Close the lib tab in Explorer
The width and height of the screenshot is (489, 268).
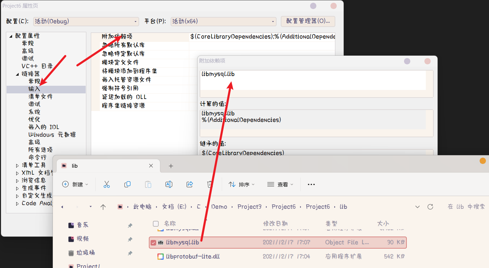coord(151,166)
